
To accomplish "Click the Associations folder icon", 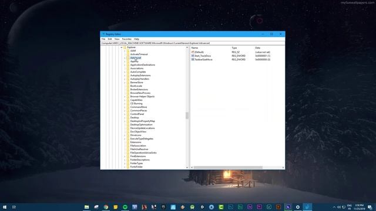I will coord(128,69).
